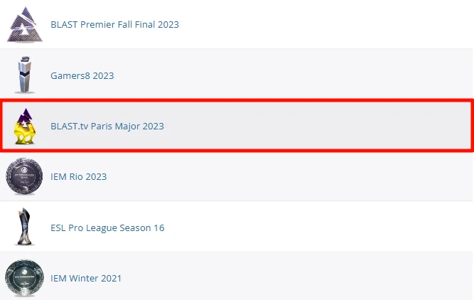Select the Gamers8 2023 list row

(x=237, y=74)
